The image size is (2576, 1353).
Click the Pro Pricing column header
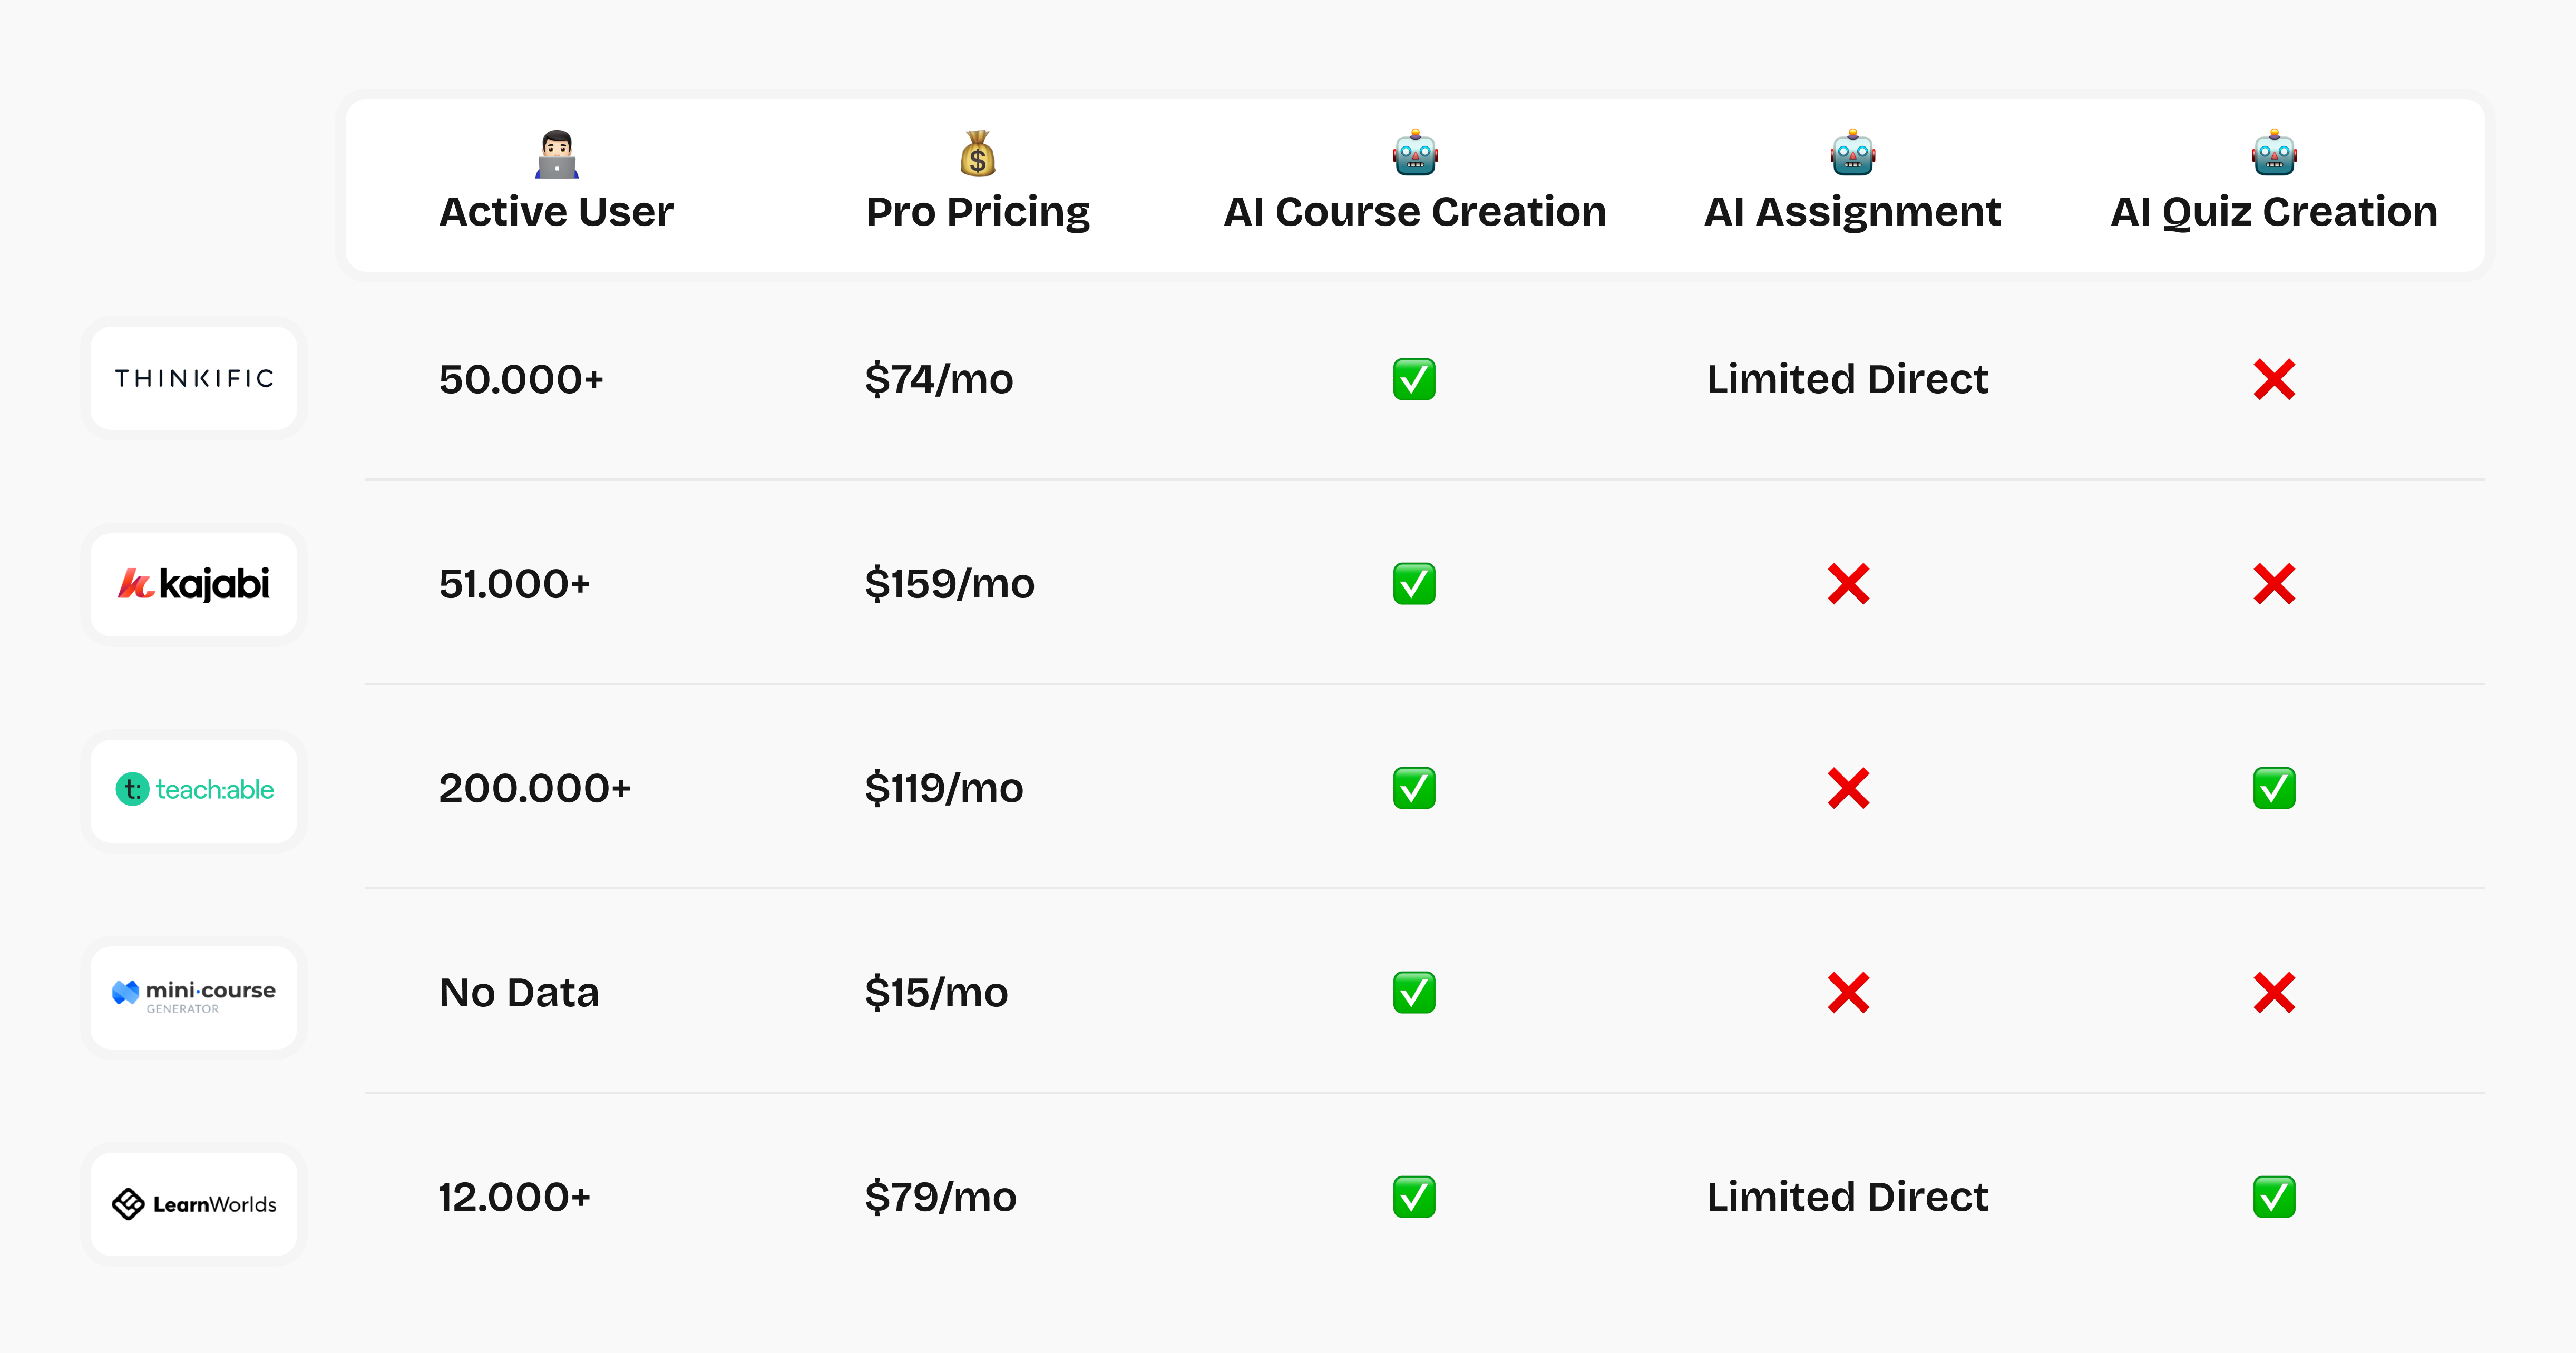[978, 212]
